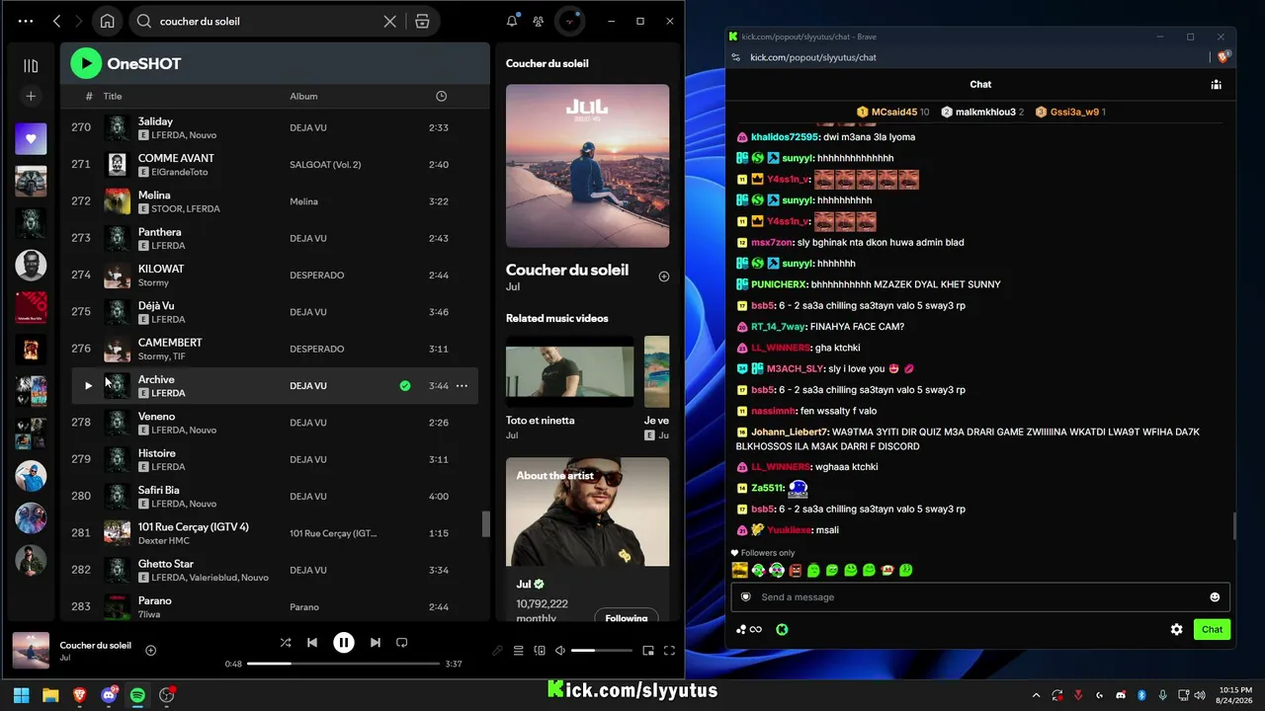Open the Spotify miniplayer
The width and height of the screenshot is (1265, 711).
[648, 651]
